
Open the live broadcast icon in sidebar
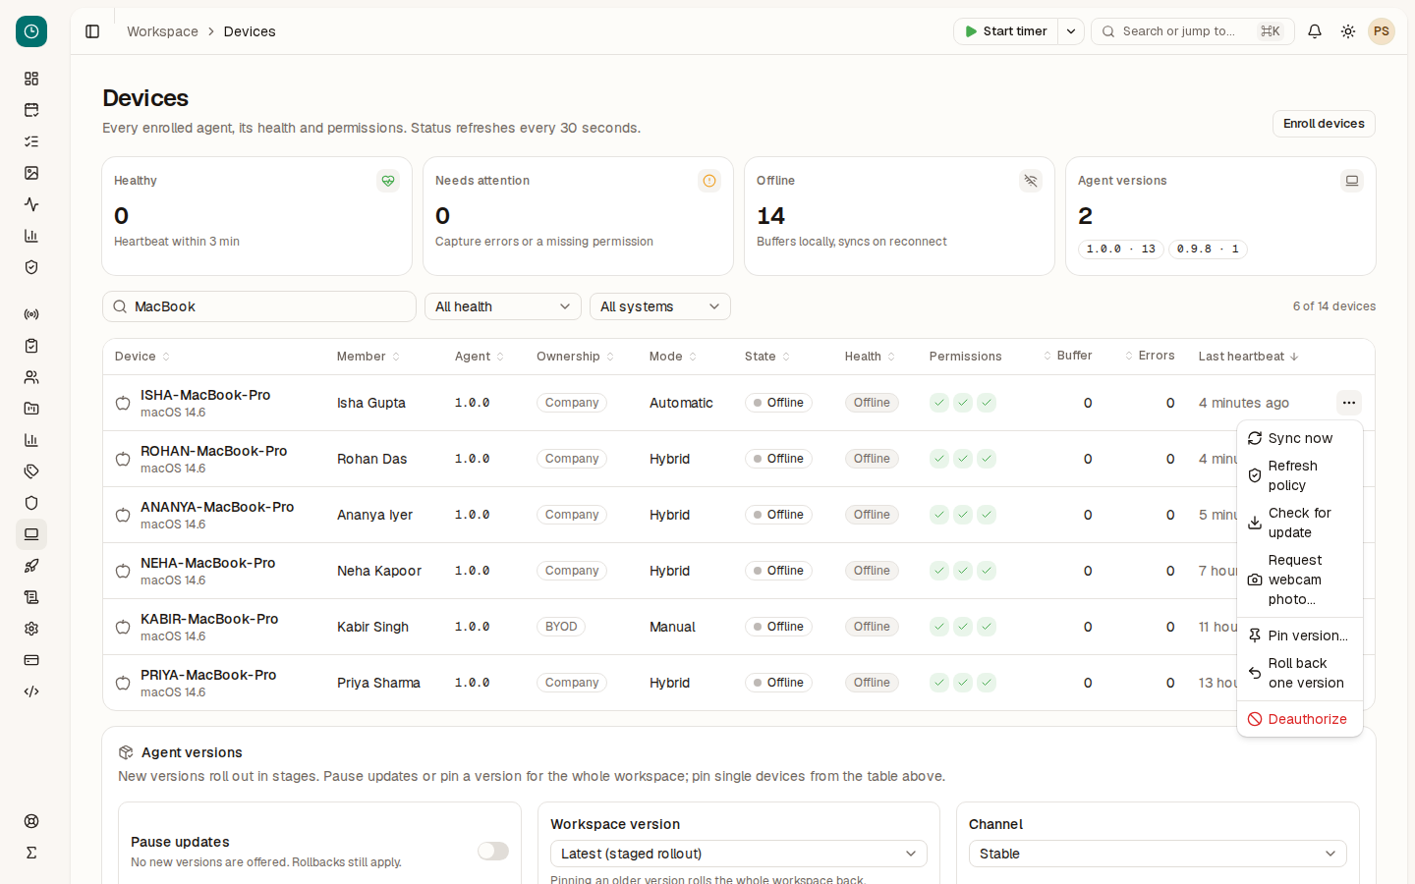point(31,314)
